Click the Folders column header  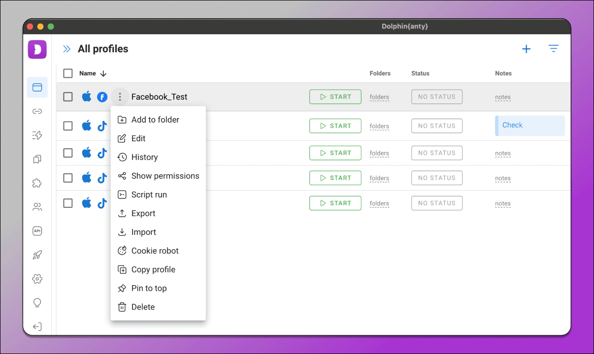(x=380, y=73)
